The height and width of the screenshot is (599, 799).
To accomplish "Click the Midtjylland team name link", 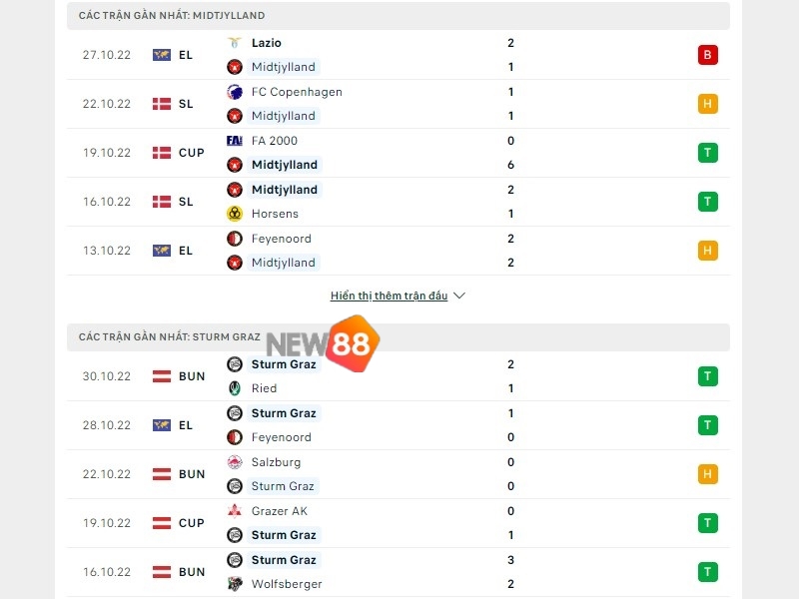I will click(x=284, y=67).
